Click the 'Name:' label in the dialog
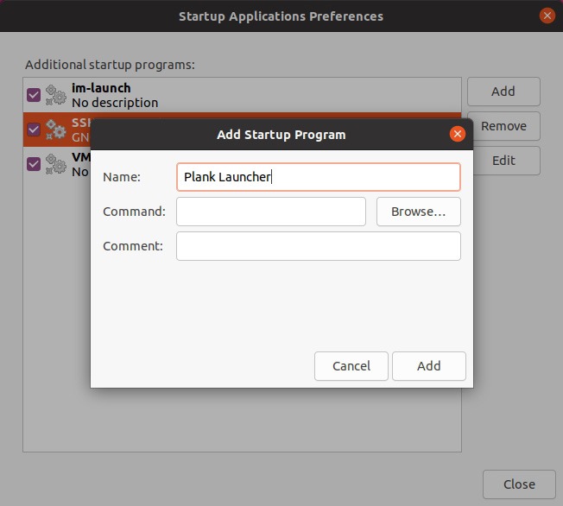The image size is (563, 506). tap(122, 177)
